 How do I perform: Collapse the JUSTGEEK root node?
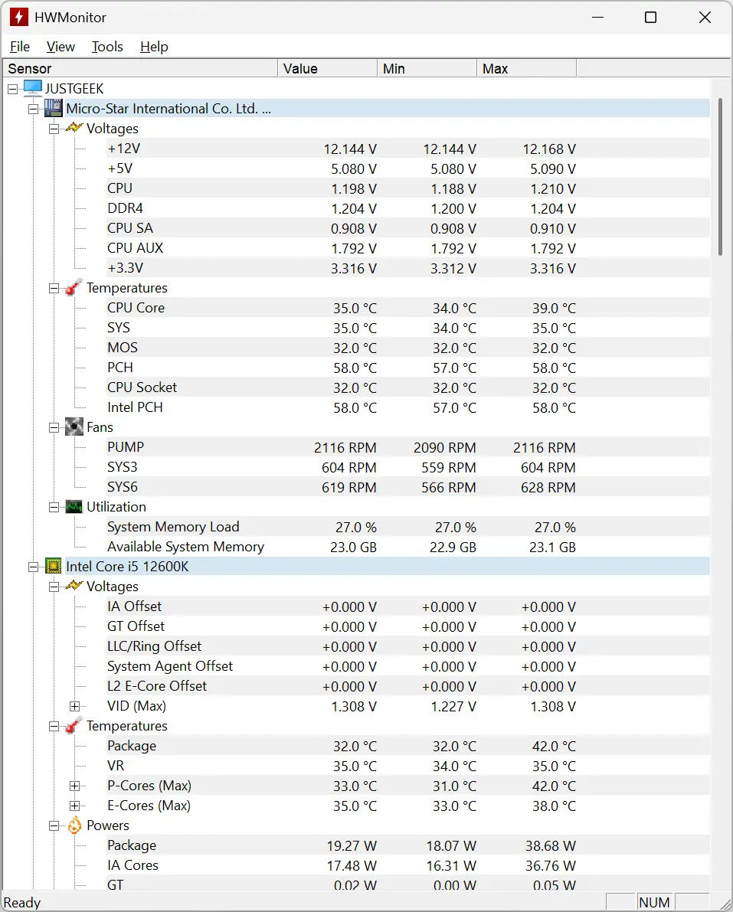click(x=13, y=89)
